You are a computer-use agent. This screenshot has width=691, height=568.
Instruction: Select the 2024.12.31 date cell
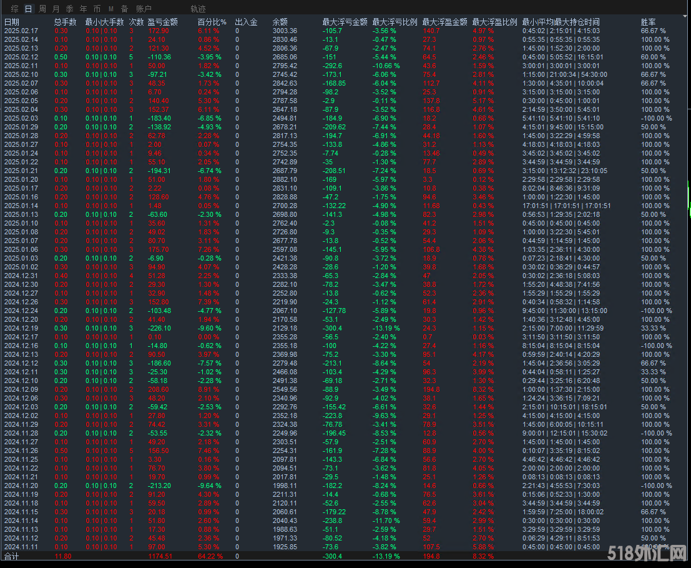21,276
